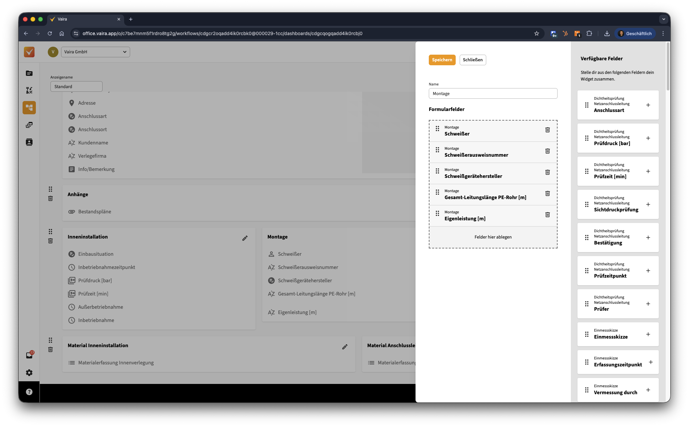Delete the Anhänge row via trash icon
689x427 pixels.
pyautogui.click(x=50, y=198)
